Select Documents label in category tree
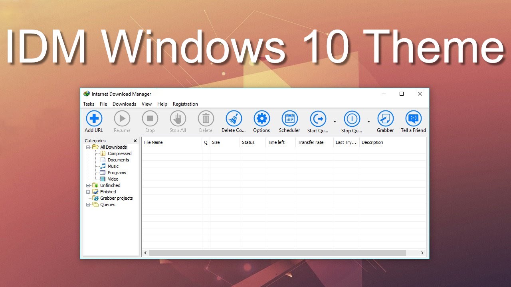This screenshot has width=511, height=287. (119, 160)
